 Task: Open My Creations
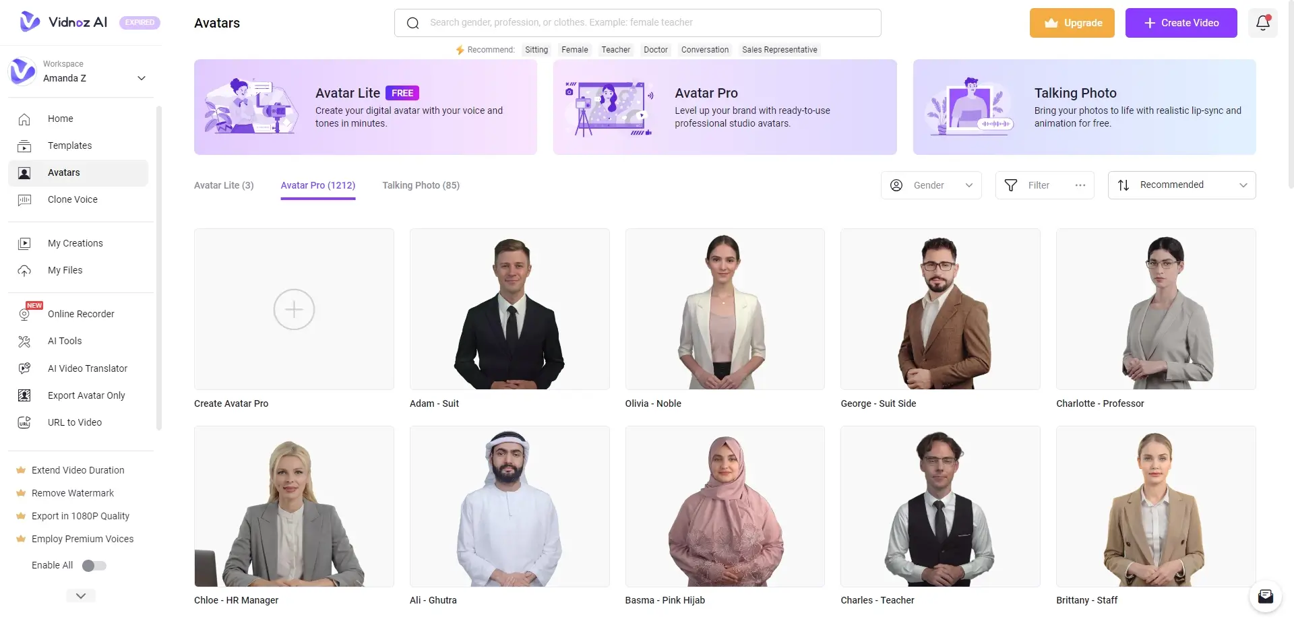pyautogui.click(x=75, y=243)
